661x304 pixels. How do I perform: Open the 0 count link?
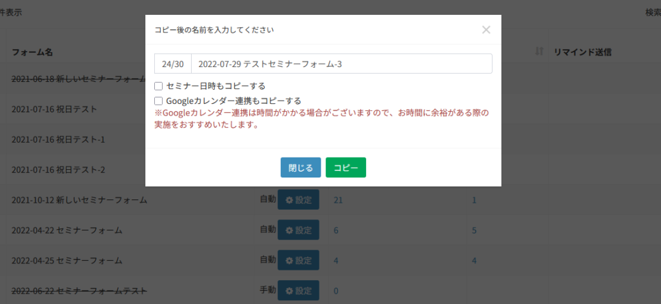[336, 291]
